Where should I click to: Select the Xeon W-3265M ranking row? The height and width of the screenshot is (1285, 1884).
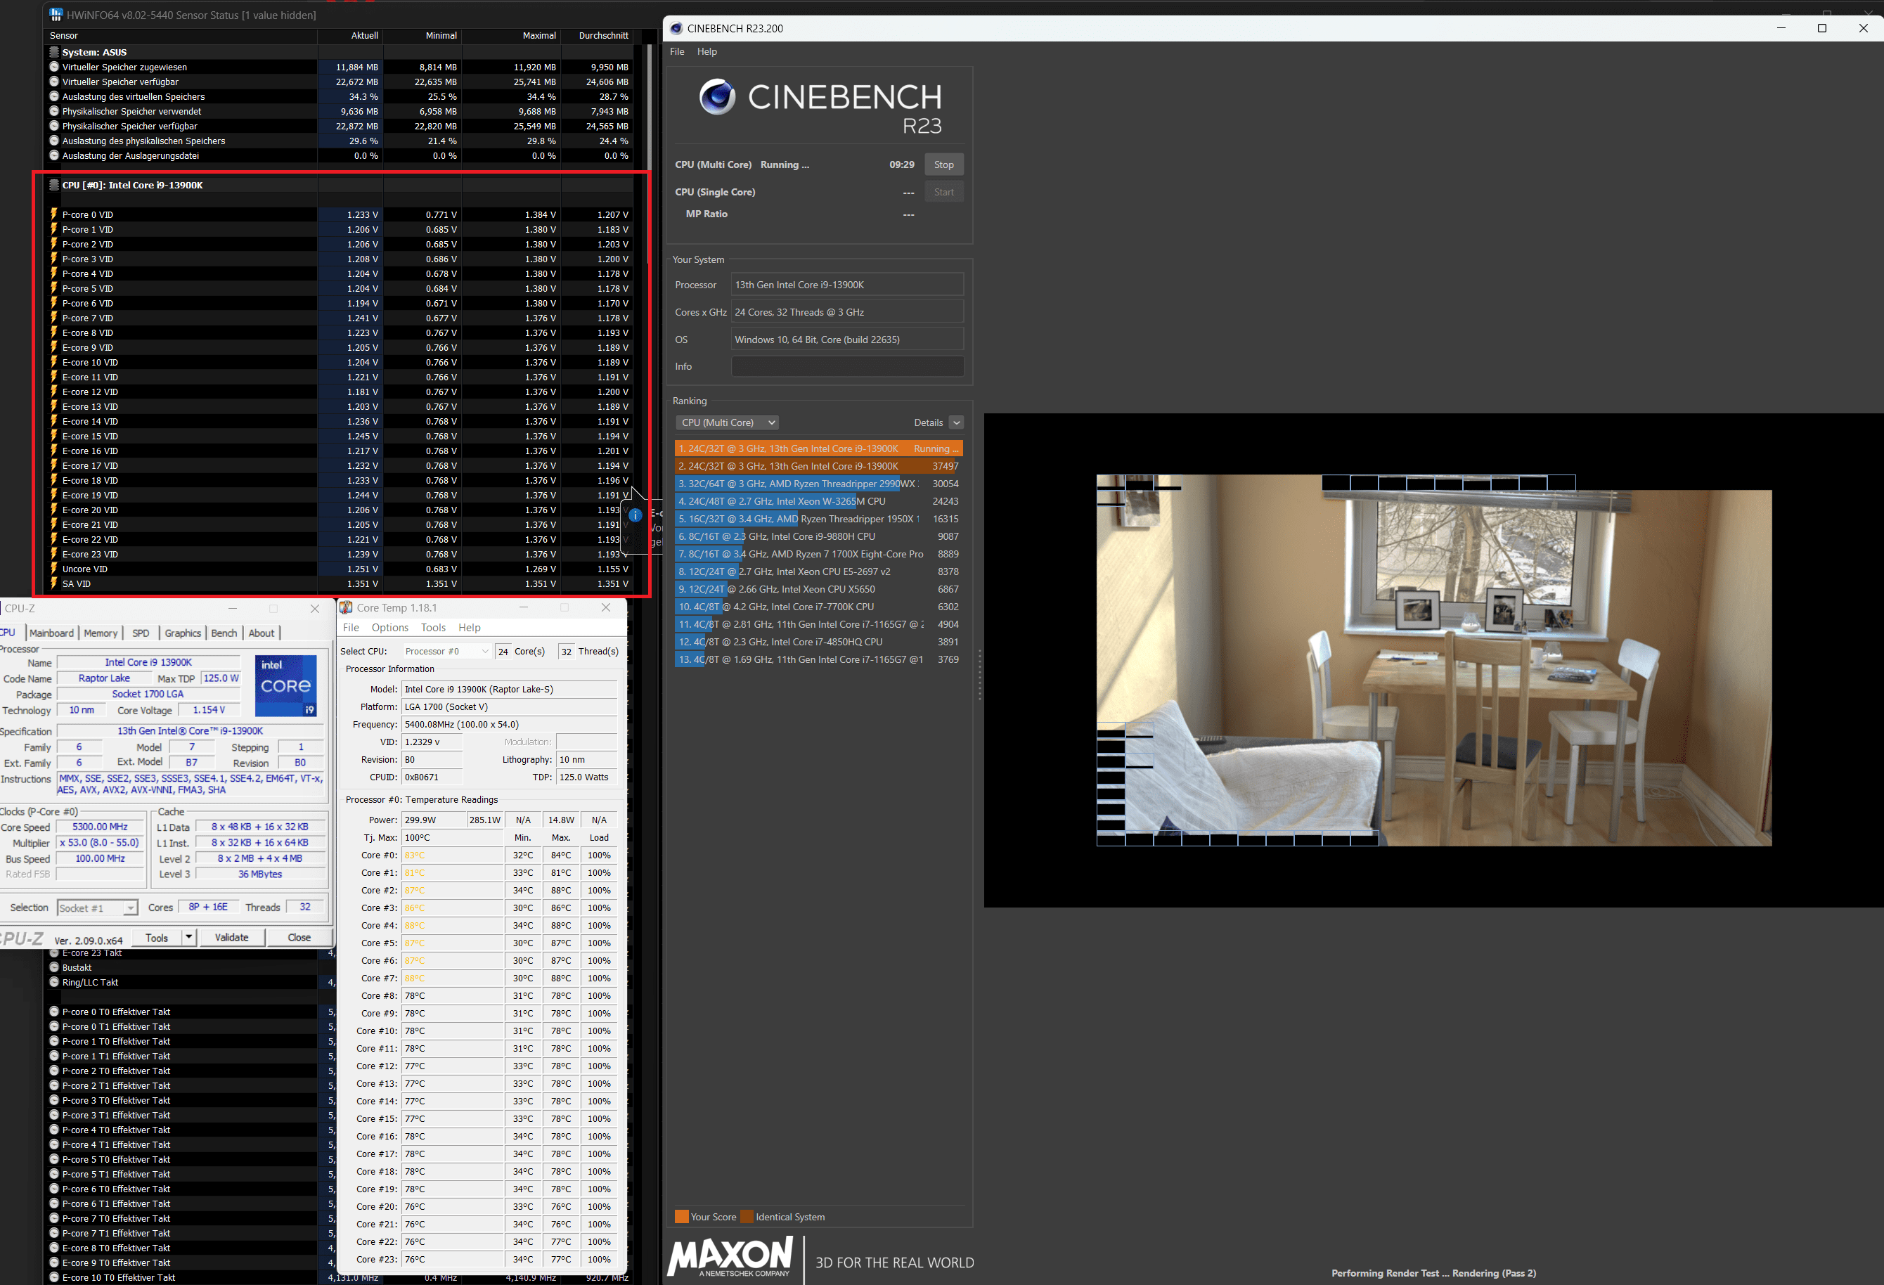[819, 501]
